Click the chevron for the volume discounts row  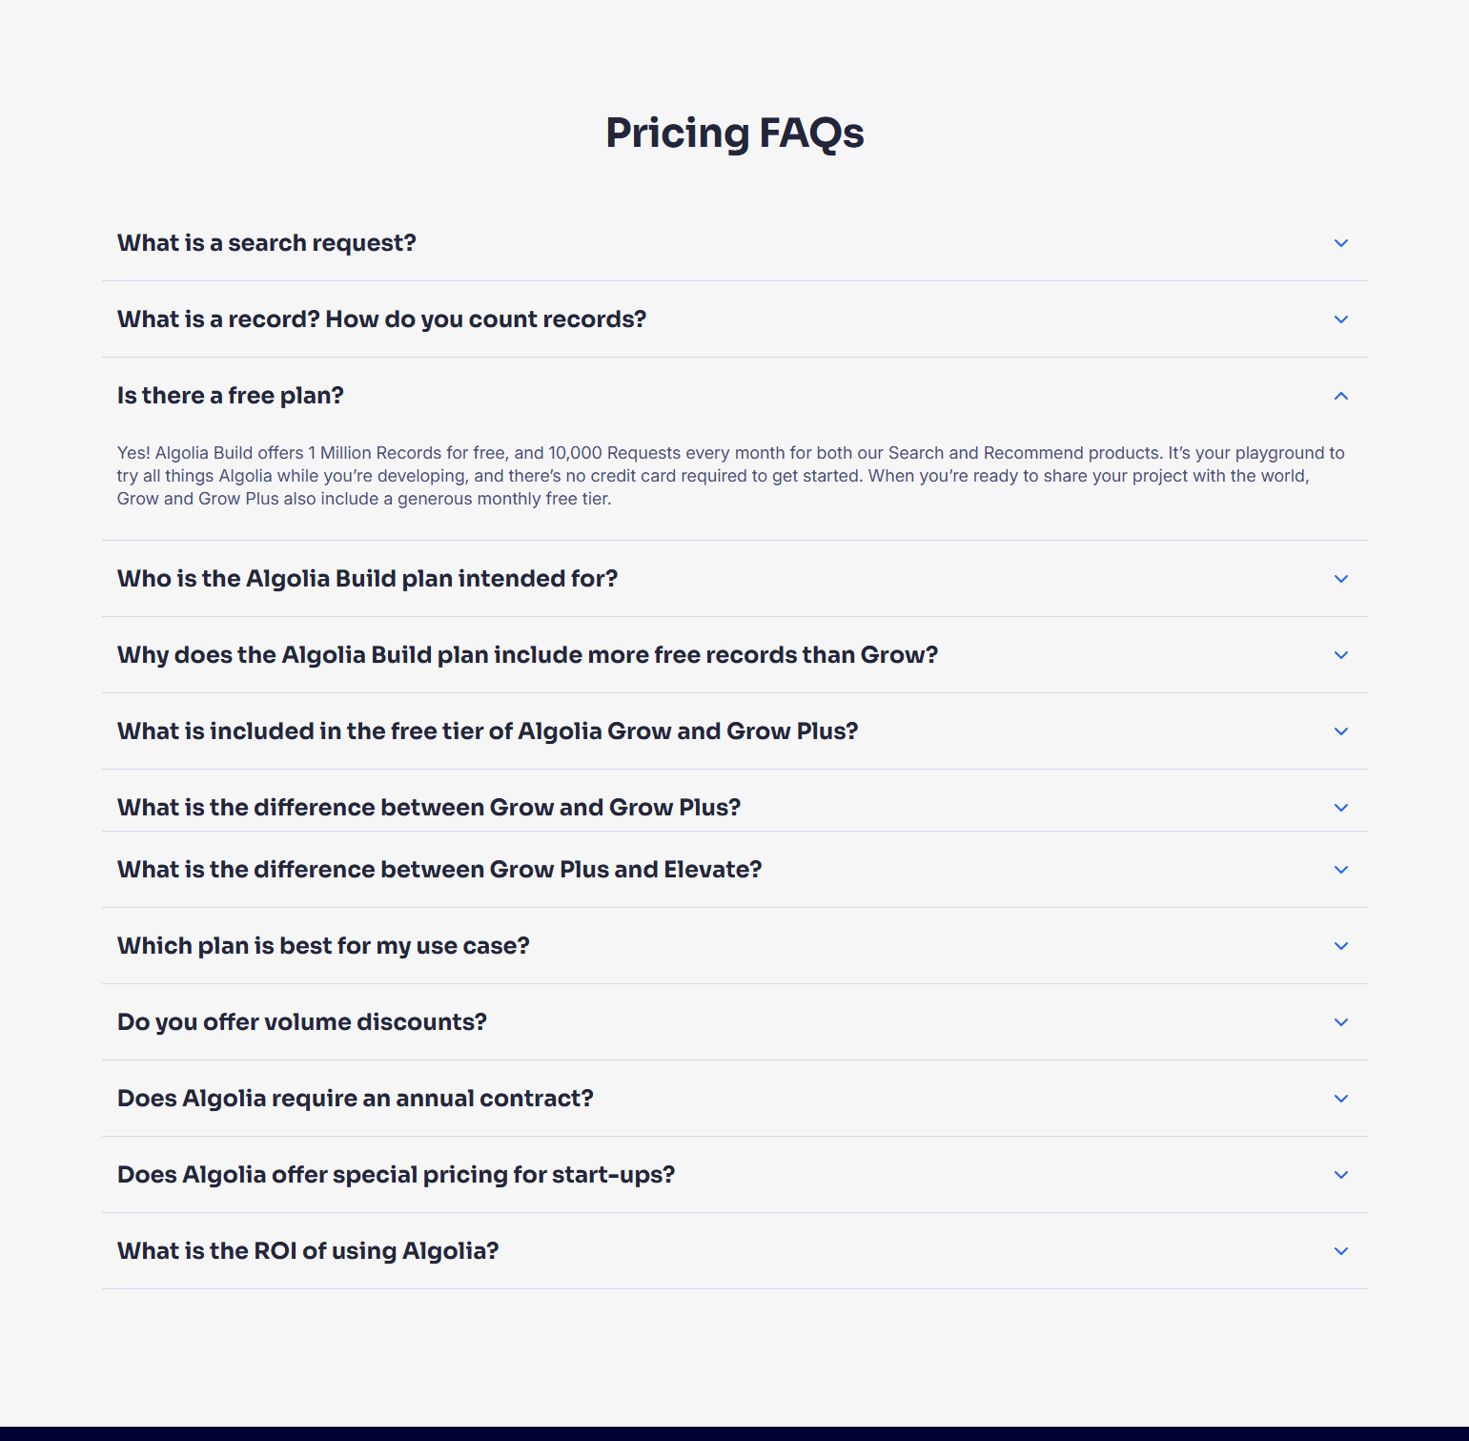coord(1341,1021)
